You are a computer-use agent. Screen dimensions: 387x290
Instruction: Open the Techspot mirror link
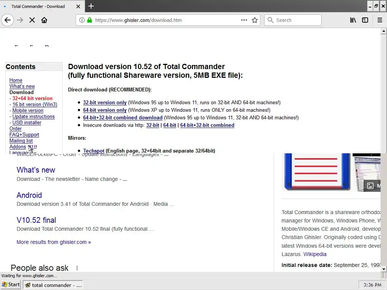click(x=94, y=151)
